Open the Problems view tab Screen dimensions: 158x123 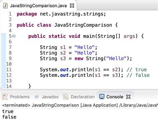tap(16, 97)
